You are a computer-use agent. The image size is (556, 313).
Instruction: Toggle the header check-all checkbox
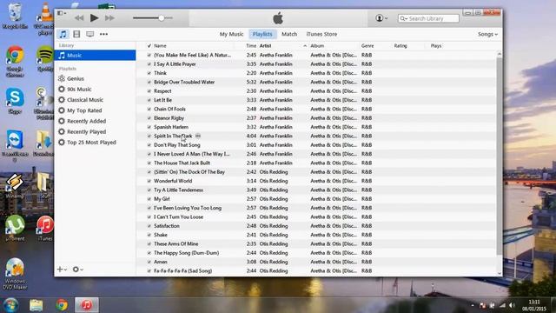[x=149, y=46]
